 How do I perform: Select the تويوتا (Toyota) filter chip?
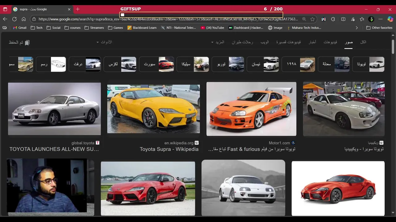coord(368,64)
